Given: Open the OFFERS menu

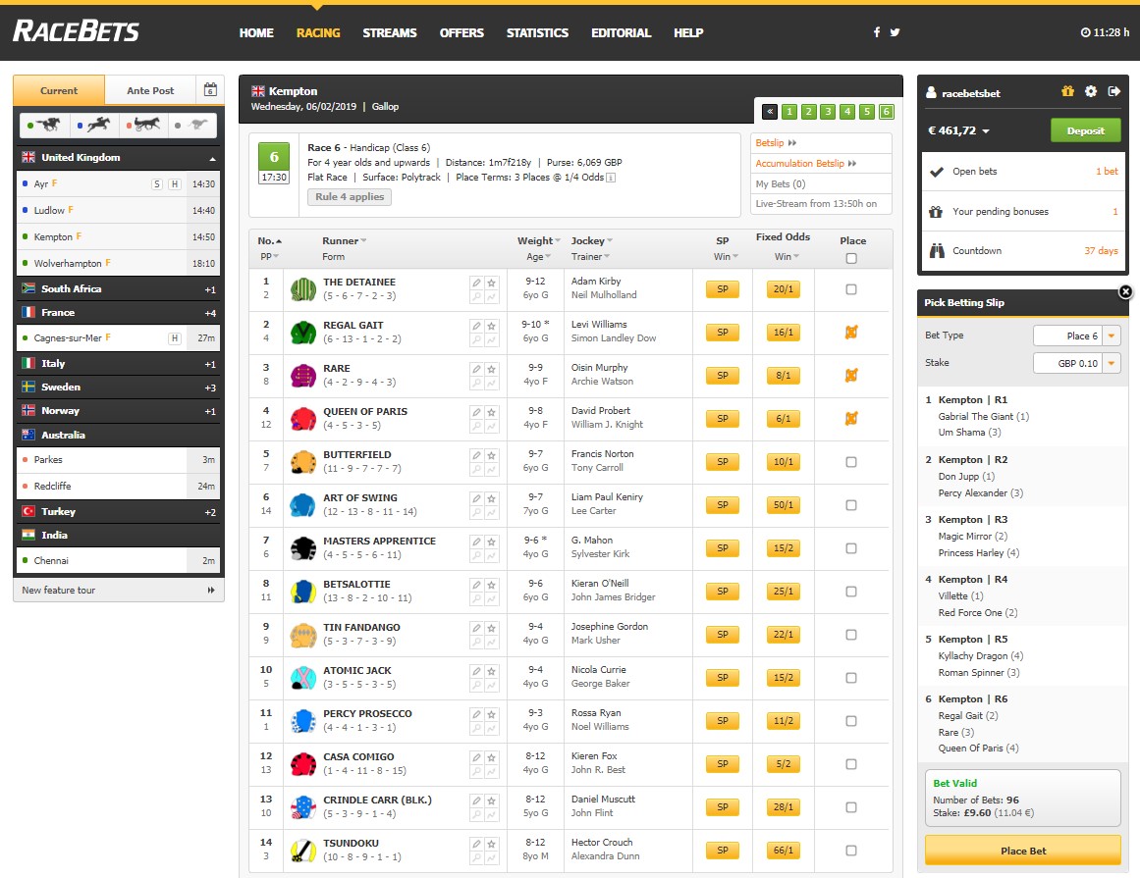Looking at the screenshot, I should pyautogui.click(x=461, y=32).
